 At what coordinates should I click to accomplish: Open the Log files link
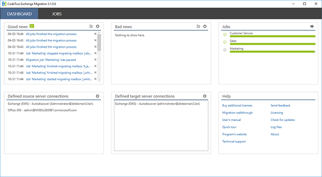pyautogui.click(x=276, y=127)
